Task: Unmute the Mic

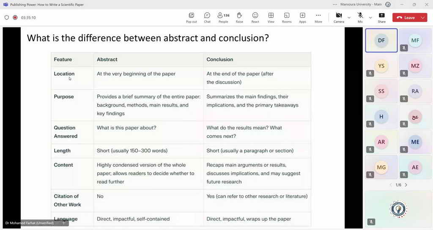Action: 360,18
